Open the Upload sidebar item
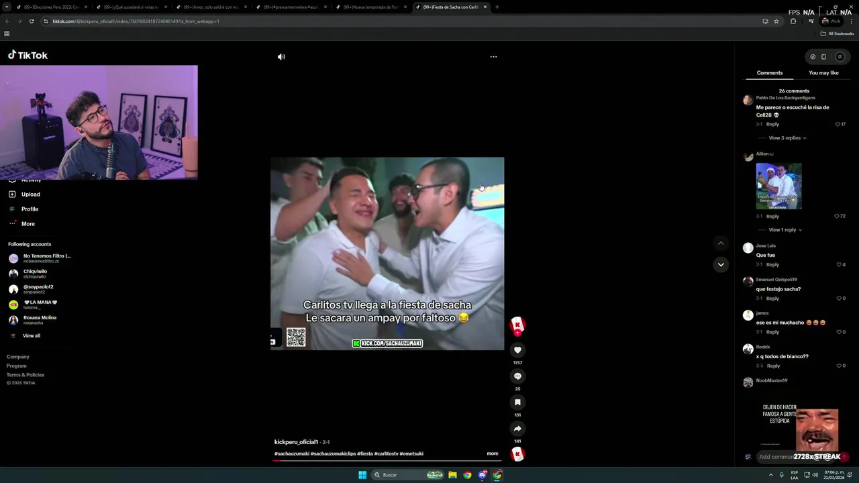This screenshot has width=859, height=483. pos(24,195)
